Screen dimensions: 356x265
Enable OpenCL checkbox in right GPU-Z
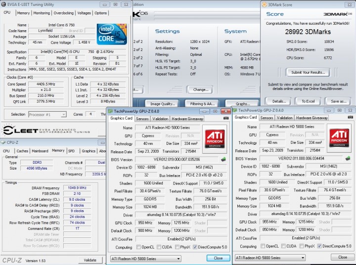click(x=263, y=246)
